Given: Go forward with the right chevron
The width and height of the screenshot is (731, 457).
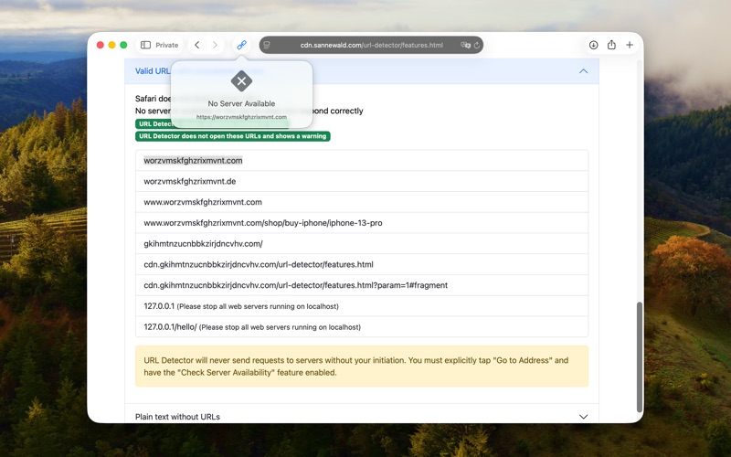Looking at the screenshot, I should [x=215, y=45].
